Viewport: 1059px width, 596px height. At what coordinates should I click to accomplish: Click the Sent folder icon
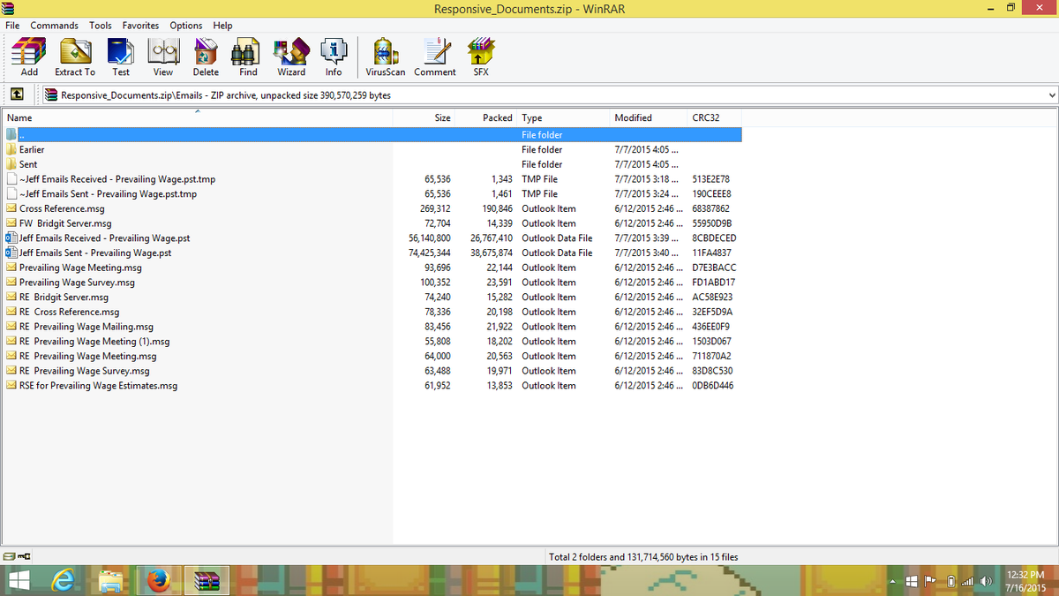coord(11,164)
